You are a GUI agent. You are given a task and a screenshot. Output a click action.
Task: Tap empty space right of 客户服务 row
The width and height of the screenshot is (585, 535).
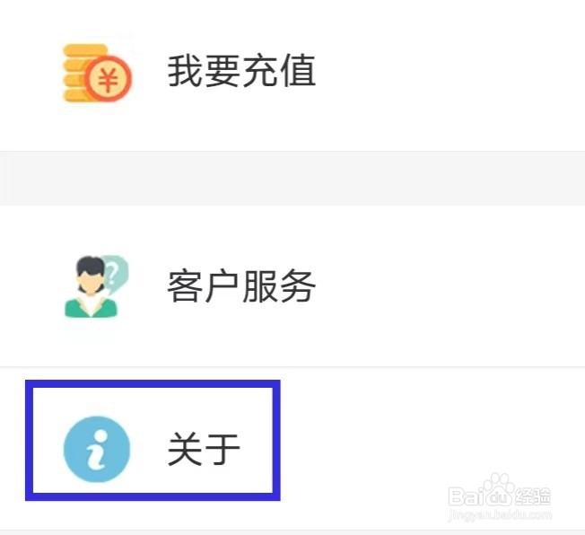pyautogui.click(x=448, y=286)
